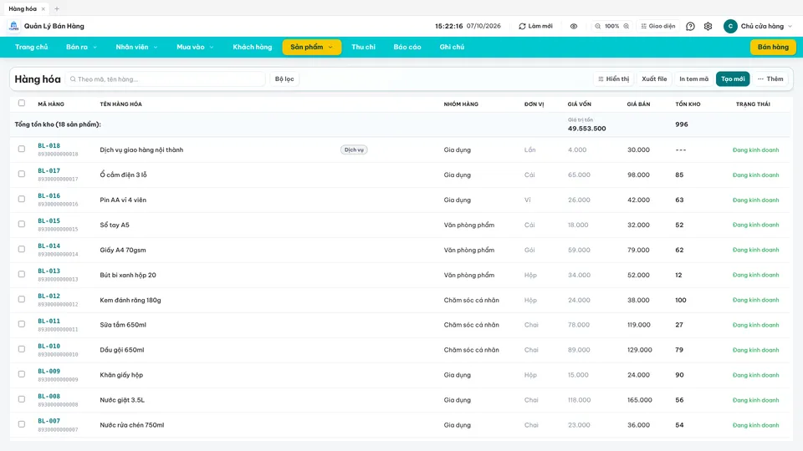This screenshot has width=803, height=451.
Task: Tick checkbox for BL-018 row
Action: click(x=22, y=149)
